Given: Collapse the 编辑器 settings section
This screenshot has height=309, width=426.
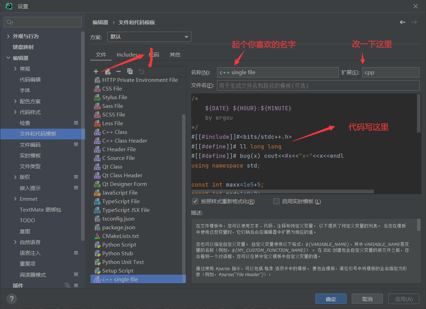Looking at the screenshot, I should (8, 58).
